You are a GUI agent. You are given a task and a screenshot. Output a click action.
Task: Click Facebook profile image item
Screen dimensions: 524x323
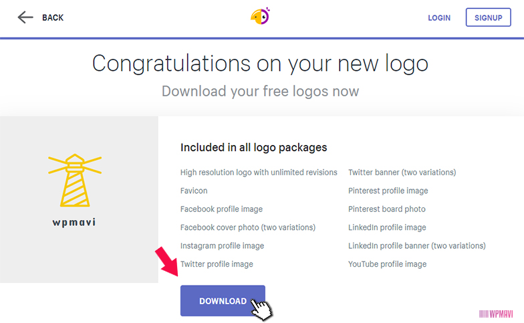click(221, 209)
